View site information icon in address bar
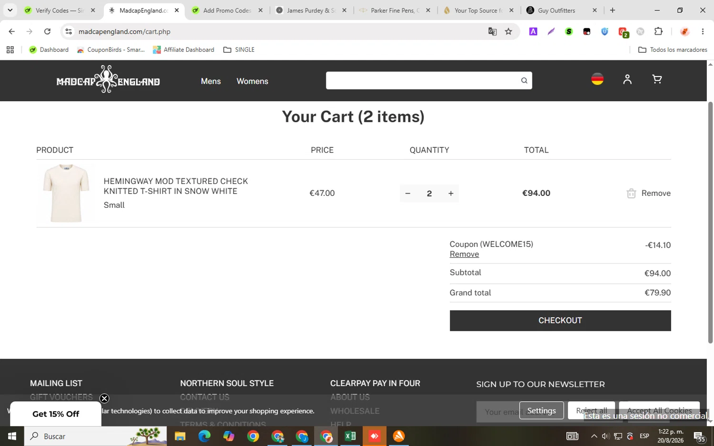 coord(69,31)
